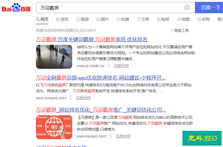Image resolution: width=223 pixels, height=147 pixels.
Task: Open the 图片 tab
Action: pyautogui.click(x=103, y=19)
